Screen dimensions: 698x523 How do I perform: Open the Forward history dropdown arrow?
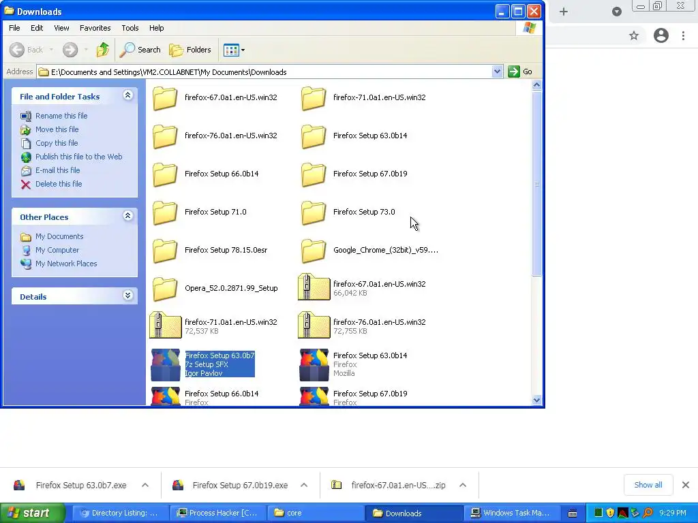pyautogui.click(x=86, y=50)
